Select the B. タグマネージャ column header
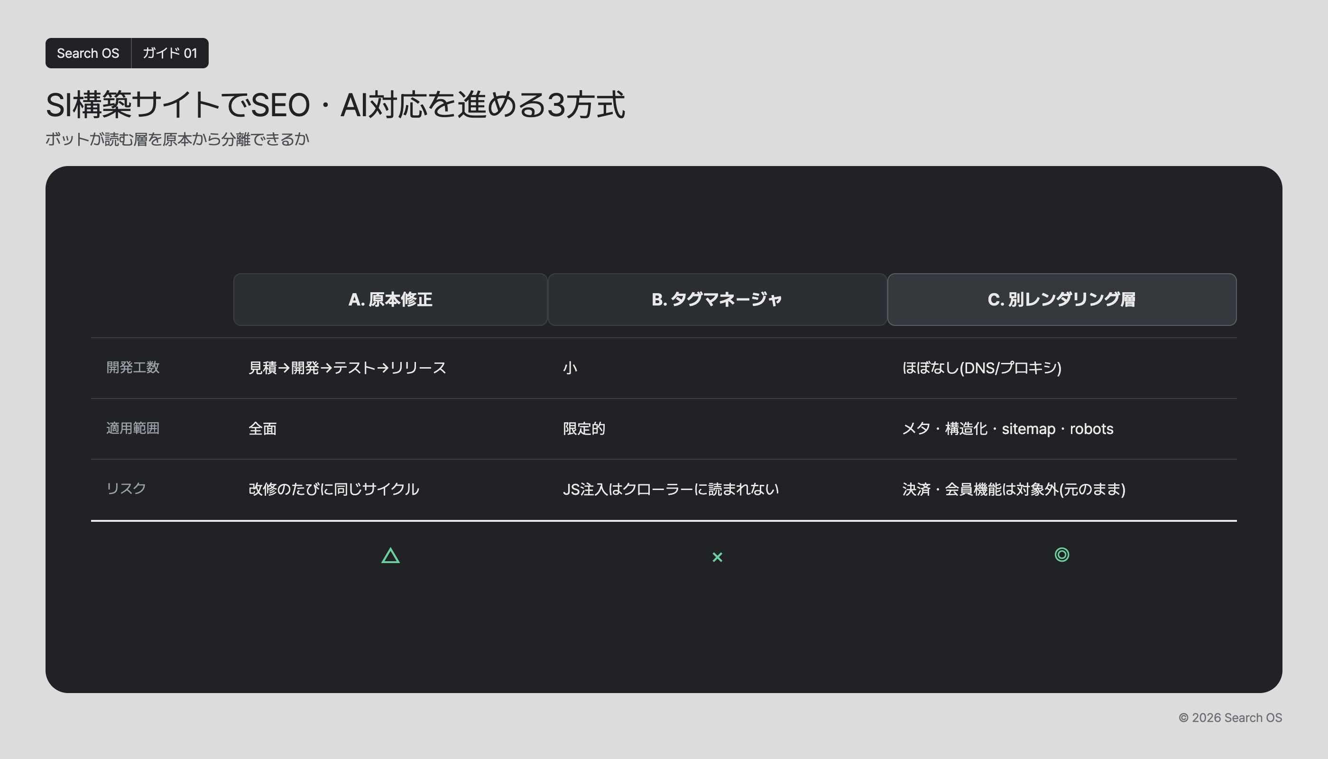The width and height of the screenshot is (1328, 759). (x=717, y=300)
